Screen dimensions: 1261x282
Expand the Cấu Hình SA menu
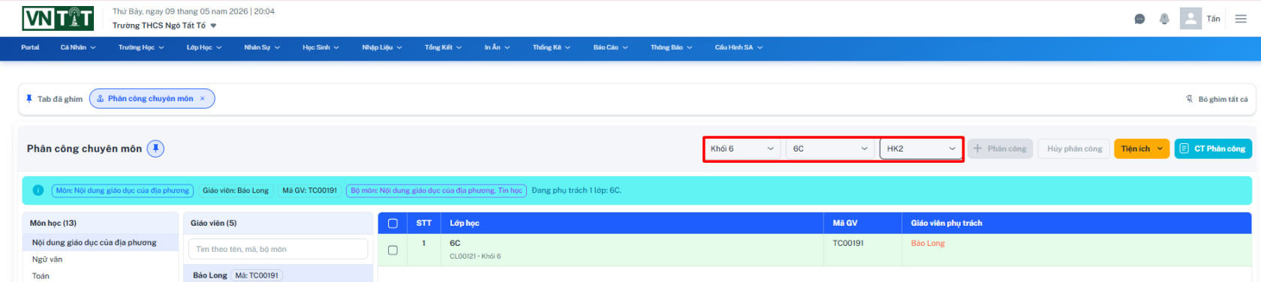point(739,47)
